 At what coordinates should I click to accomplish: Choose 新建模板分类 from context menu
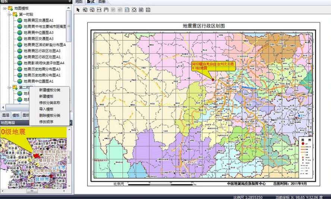(49, 90)
